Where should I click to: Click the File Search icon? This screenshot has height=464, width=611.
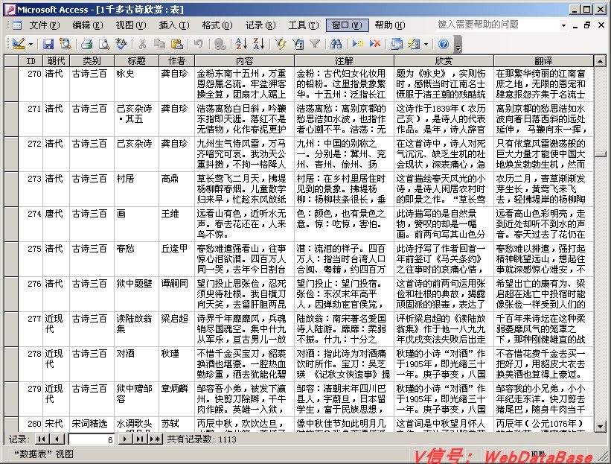point(65,44)
